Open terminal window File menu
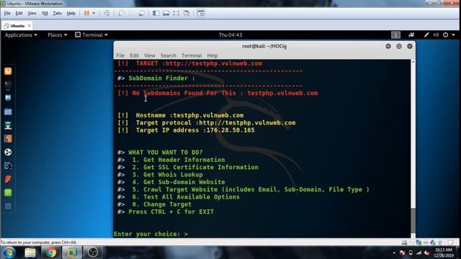461x259 pixels. [x=120, y=55]
